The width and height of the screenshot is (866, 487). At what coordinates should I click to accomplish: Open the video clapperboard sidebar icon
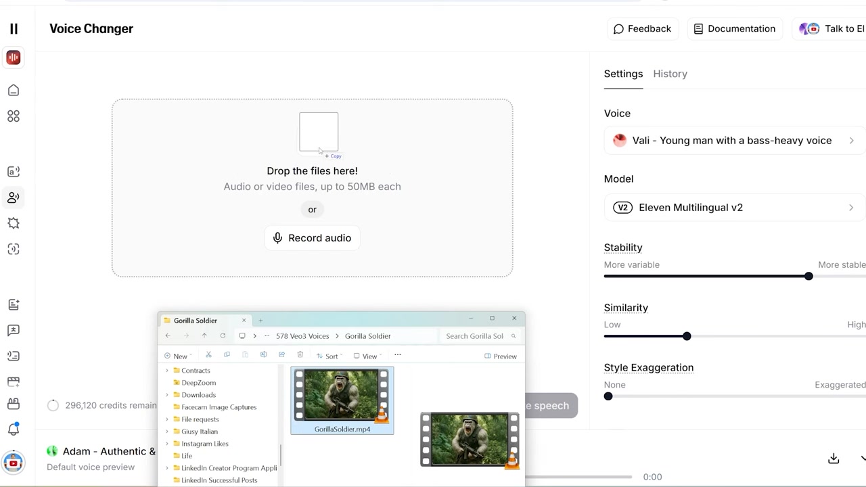pos(14,381)
